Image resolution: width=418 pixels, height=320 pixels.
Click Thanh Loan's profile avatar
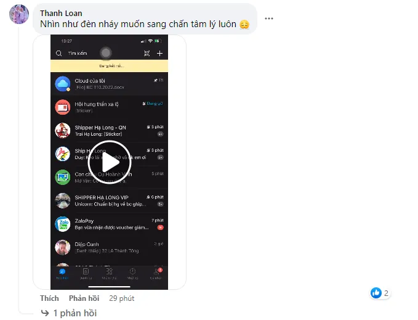(19, 14)
